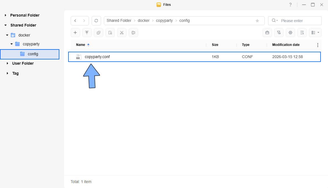
Task: Click the copy toolbar icon
Action: point(98,33)
